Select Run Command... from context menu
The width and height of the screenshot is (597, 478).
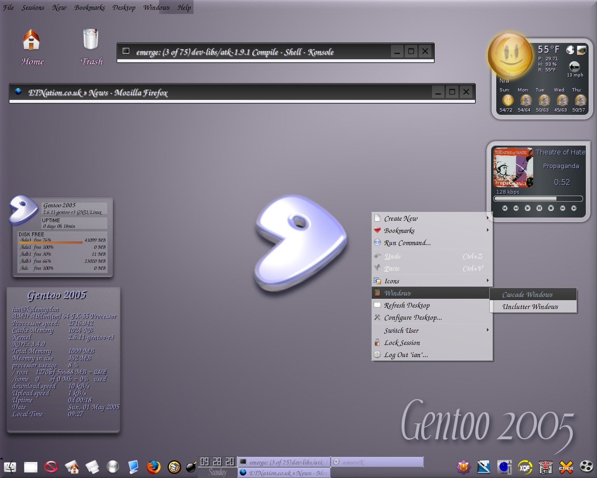click(x=432, y=242)
